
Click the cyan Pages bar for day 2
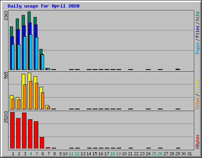coord(19,57)
